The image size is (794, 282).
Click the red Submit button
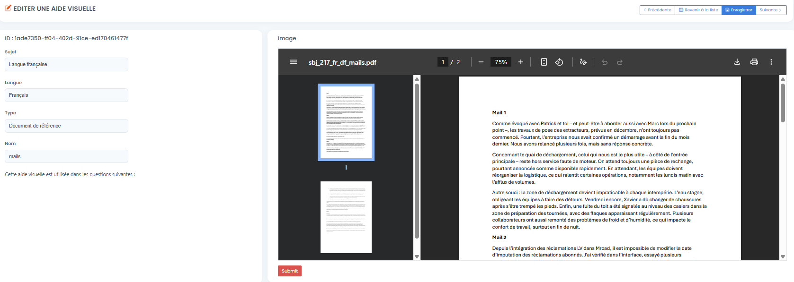point(290,271)
